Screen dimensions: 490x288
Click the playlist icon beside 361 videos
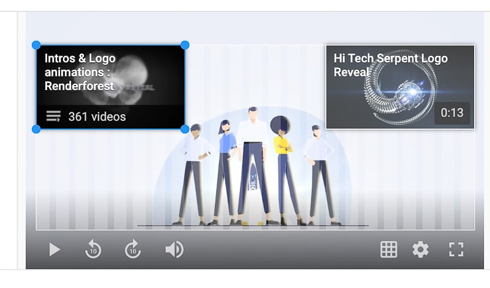[53, 116]
